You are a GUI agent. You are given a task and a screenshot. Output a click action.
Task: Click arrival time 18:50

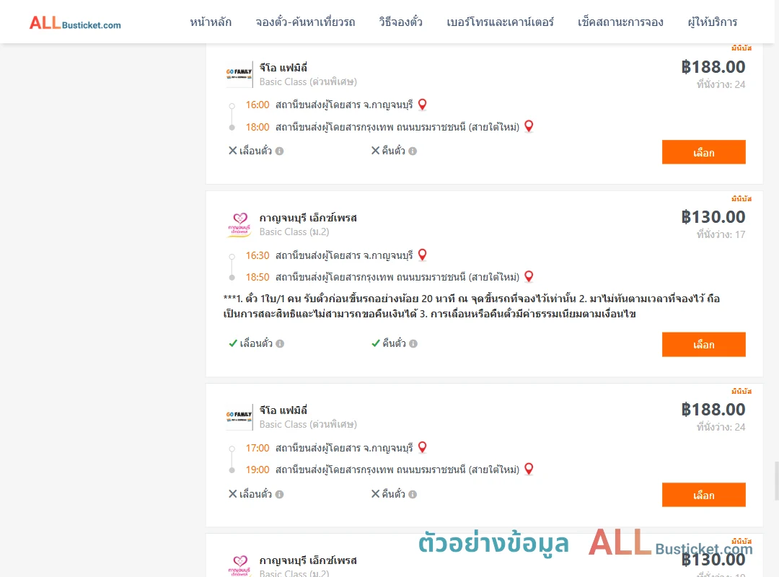(x=258, y=277)
